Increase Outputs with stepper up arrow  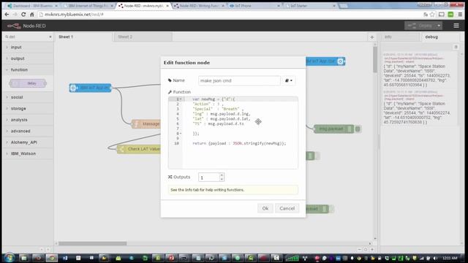[222, 175]
